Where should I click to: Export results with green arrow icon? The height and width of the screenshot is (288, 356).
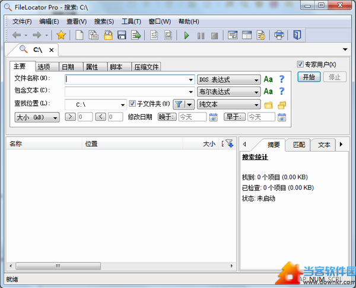(x=136, y=35)
